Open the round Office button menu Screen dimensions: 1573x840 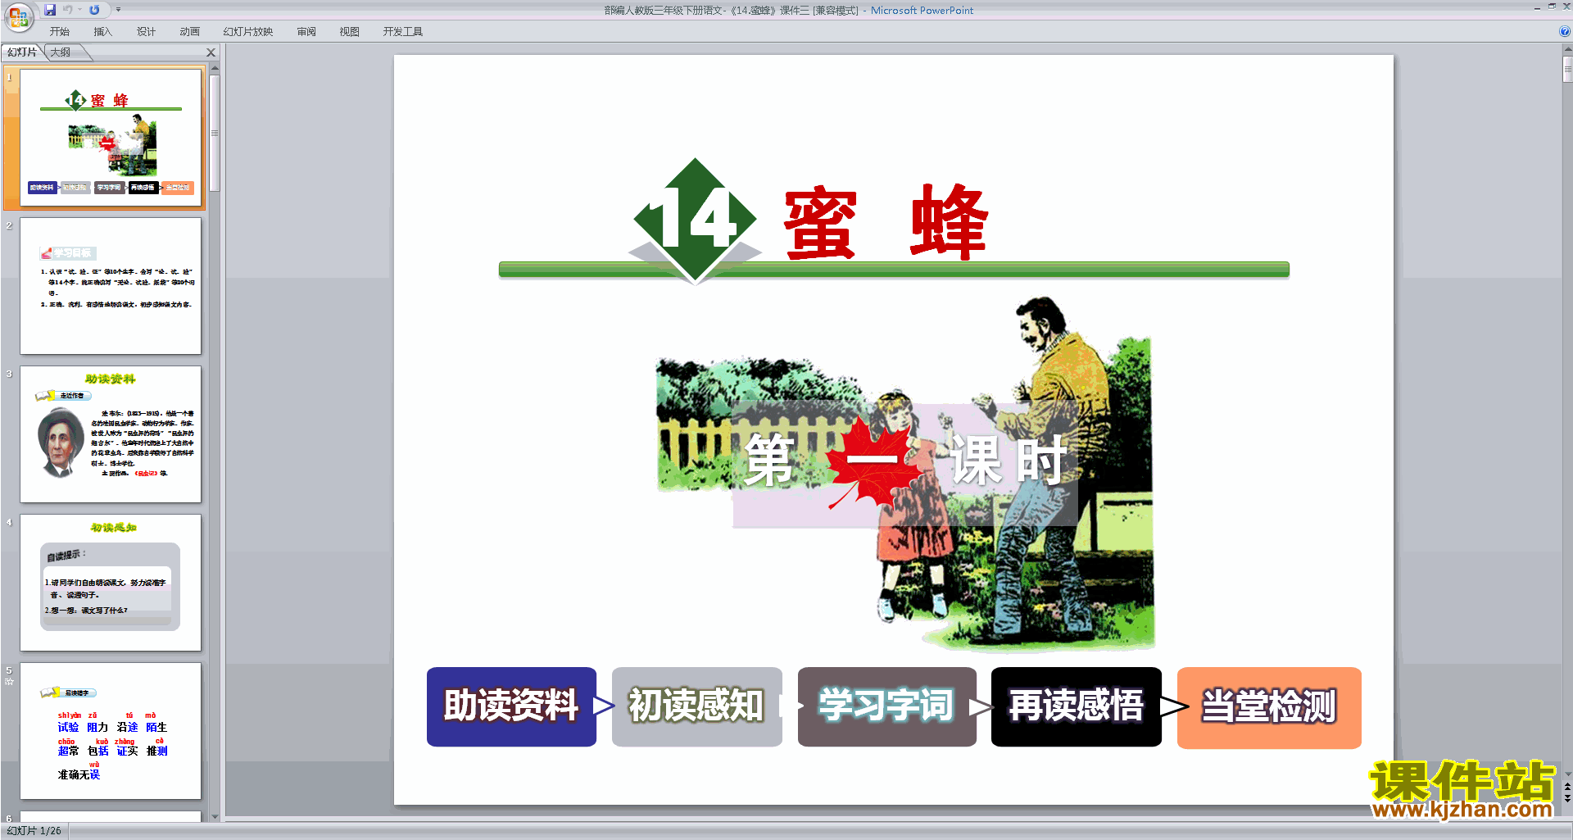(x=18, y=16)
